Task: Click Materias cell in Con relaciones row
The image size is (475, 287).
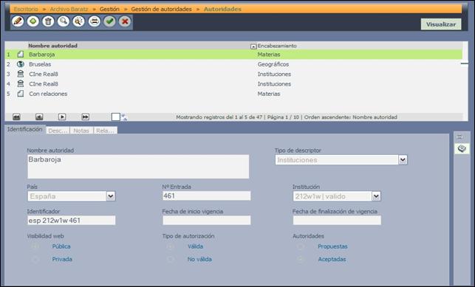Action: (269, 94)
